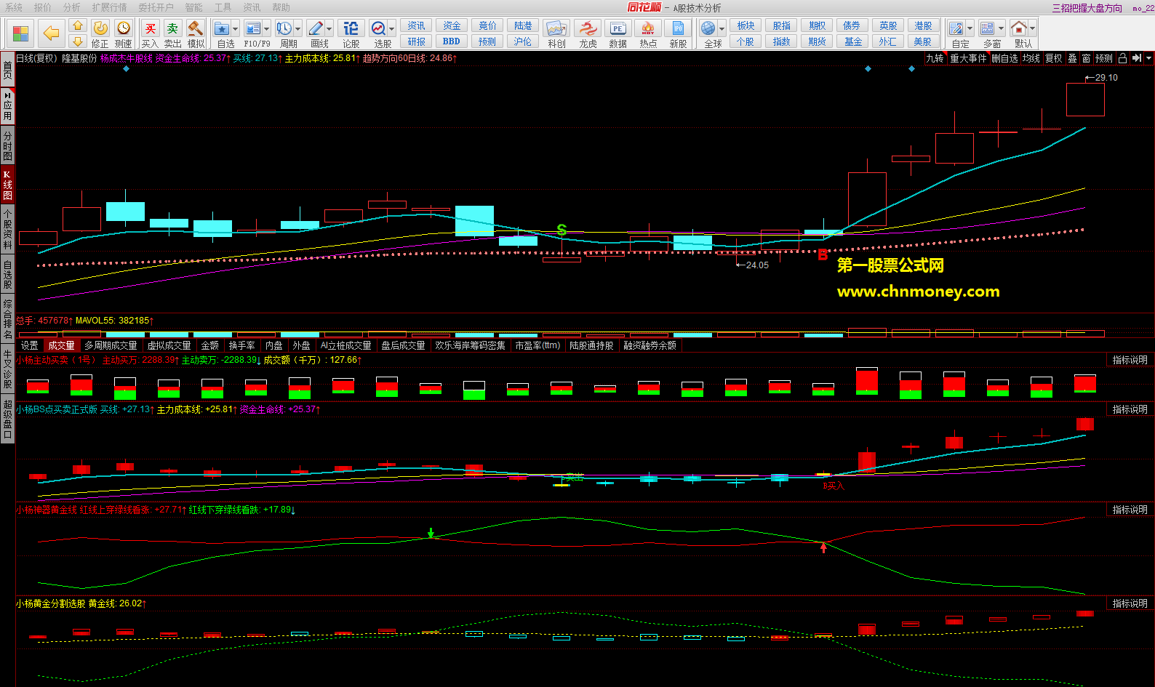
Task: Open the 热点 hot flame icon
Action: pos(648,28)
